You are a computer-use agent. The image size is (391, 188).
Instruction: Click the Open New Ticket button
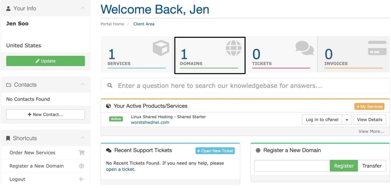215,151
